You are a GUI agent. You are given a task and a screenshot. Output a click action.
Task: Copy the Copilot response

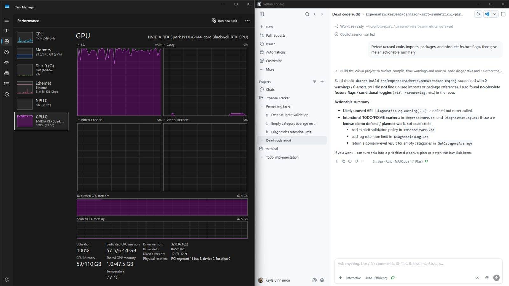coord(343,161)
